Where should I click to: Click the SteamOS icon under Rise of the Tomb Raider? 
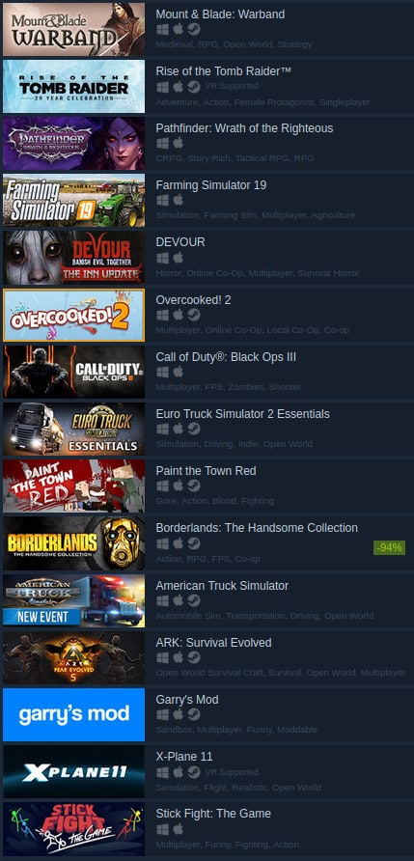pyautogui.click(x=194, y=87)
